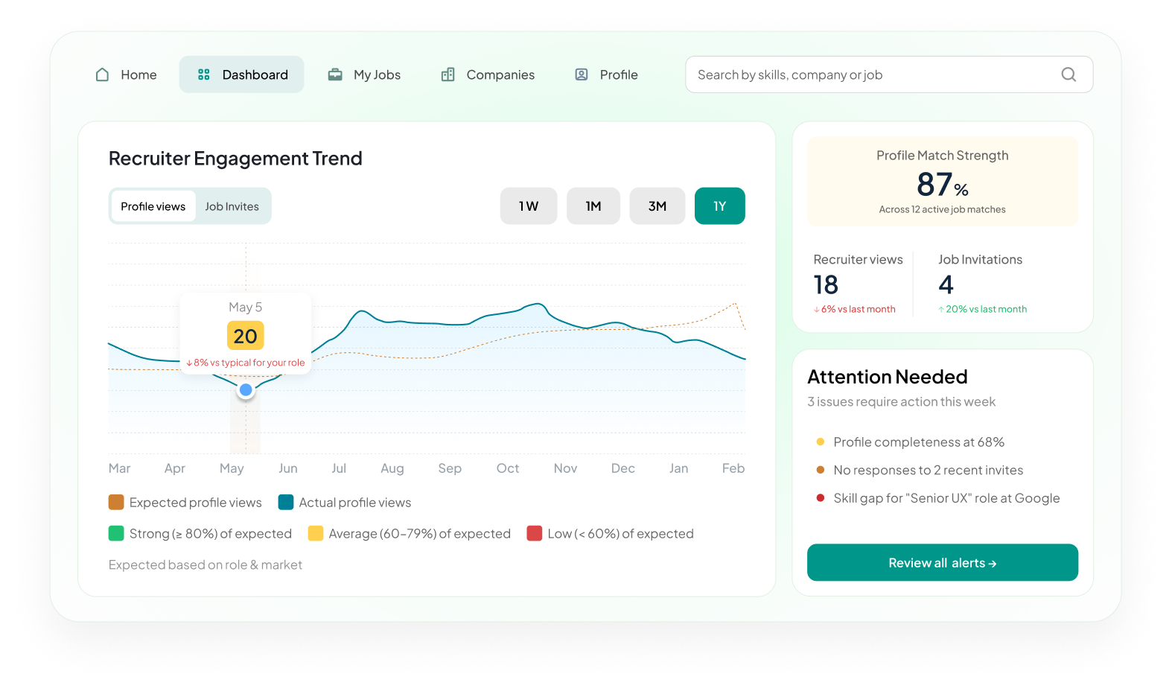Select the 3M time range
The width and height of the screenshot is (1172, 691).
pyautogui.click(x=657, y=206)
